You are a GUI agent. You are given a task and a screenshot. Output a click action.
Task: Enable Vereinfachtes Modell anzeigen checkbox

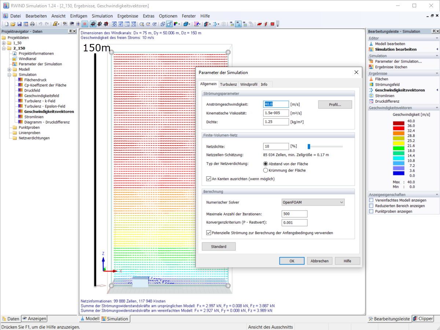tap(371, 201)
